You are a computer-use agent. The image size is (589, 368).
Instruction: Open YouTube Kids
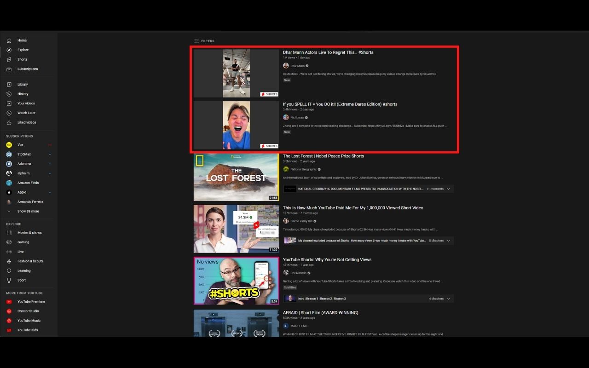pyautogui.click(x=27, y=330)
